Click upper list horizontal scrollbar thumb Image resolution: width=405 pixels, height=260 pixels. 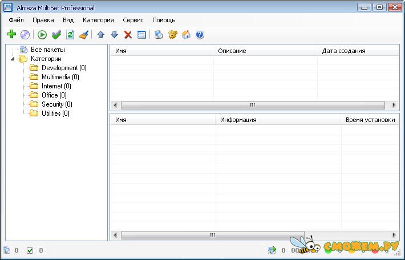pos(253,105)
